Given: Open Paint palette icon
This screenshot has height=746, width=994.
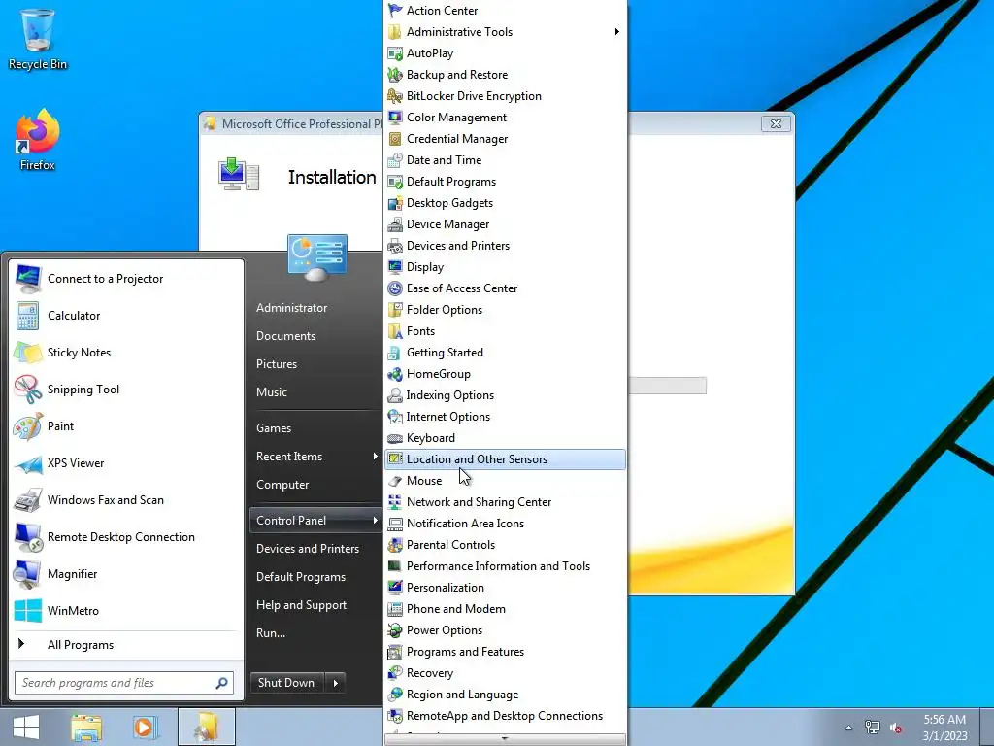Looking at the screenshot, I should coord(28,426).
